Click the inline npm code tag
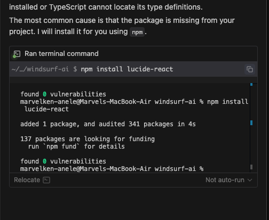 [x=137, y=32]
